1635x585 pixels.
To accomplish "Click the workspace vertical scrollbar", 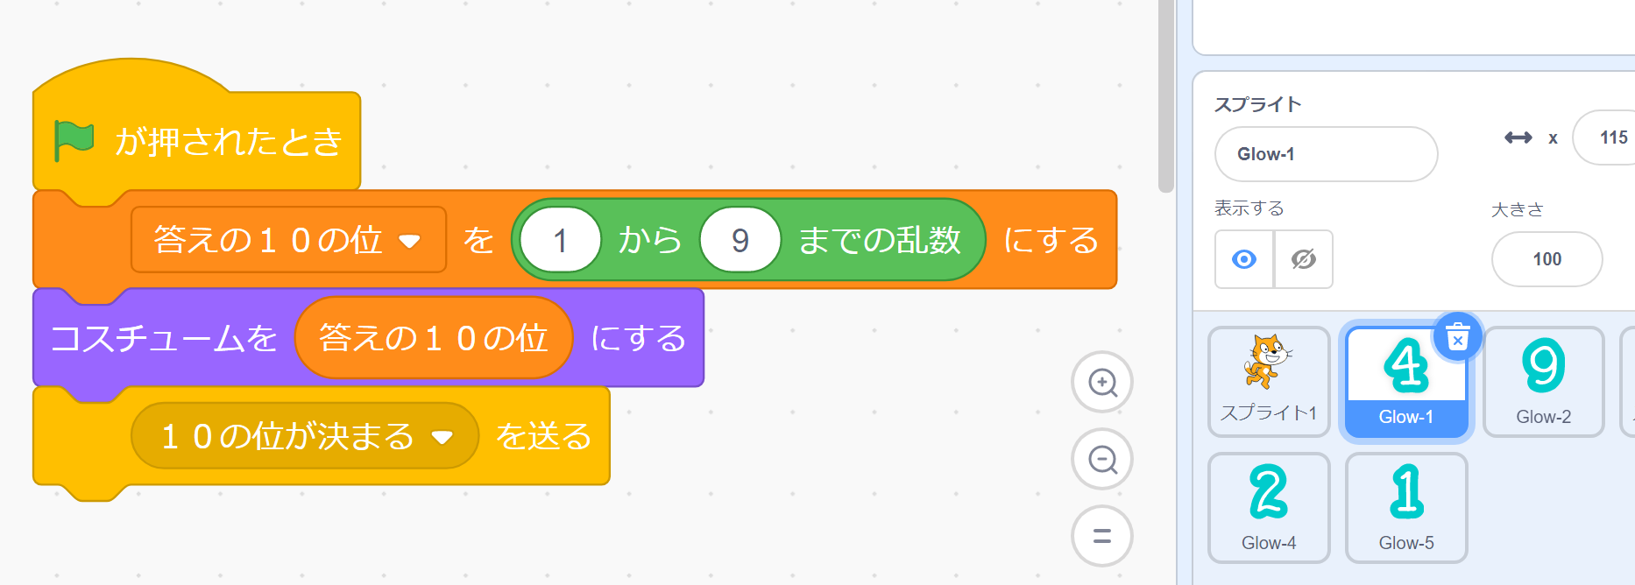I will coord(1165,96).
